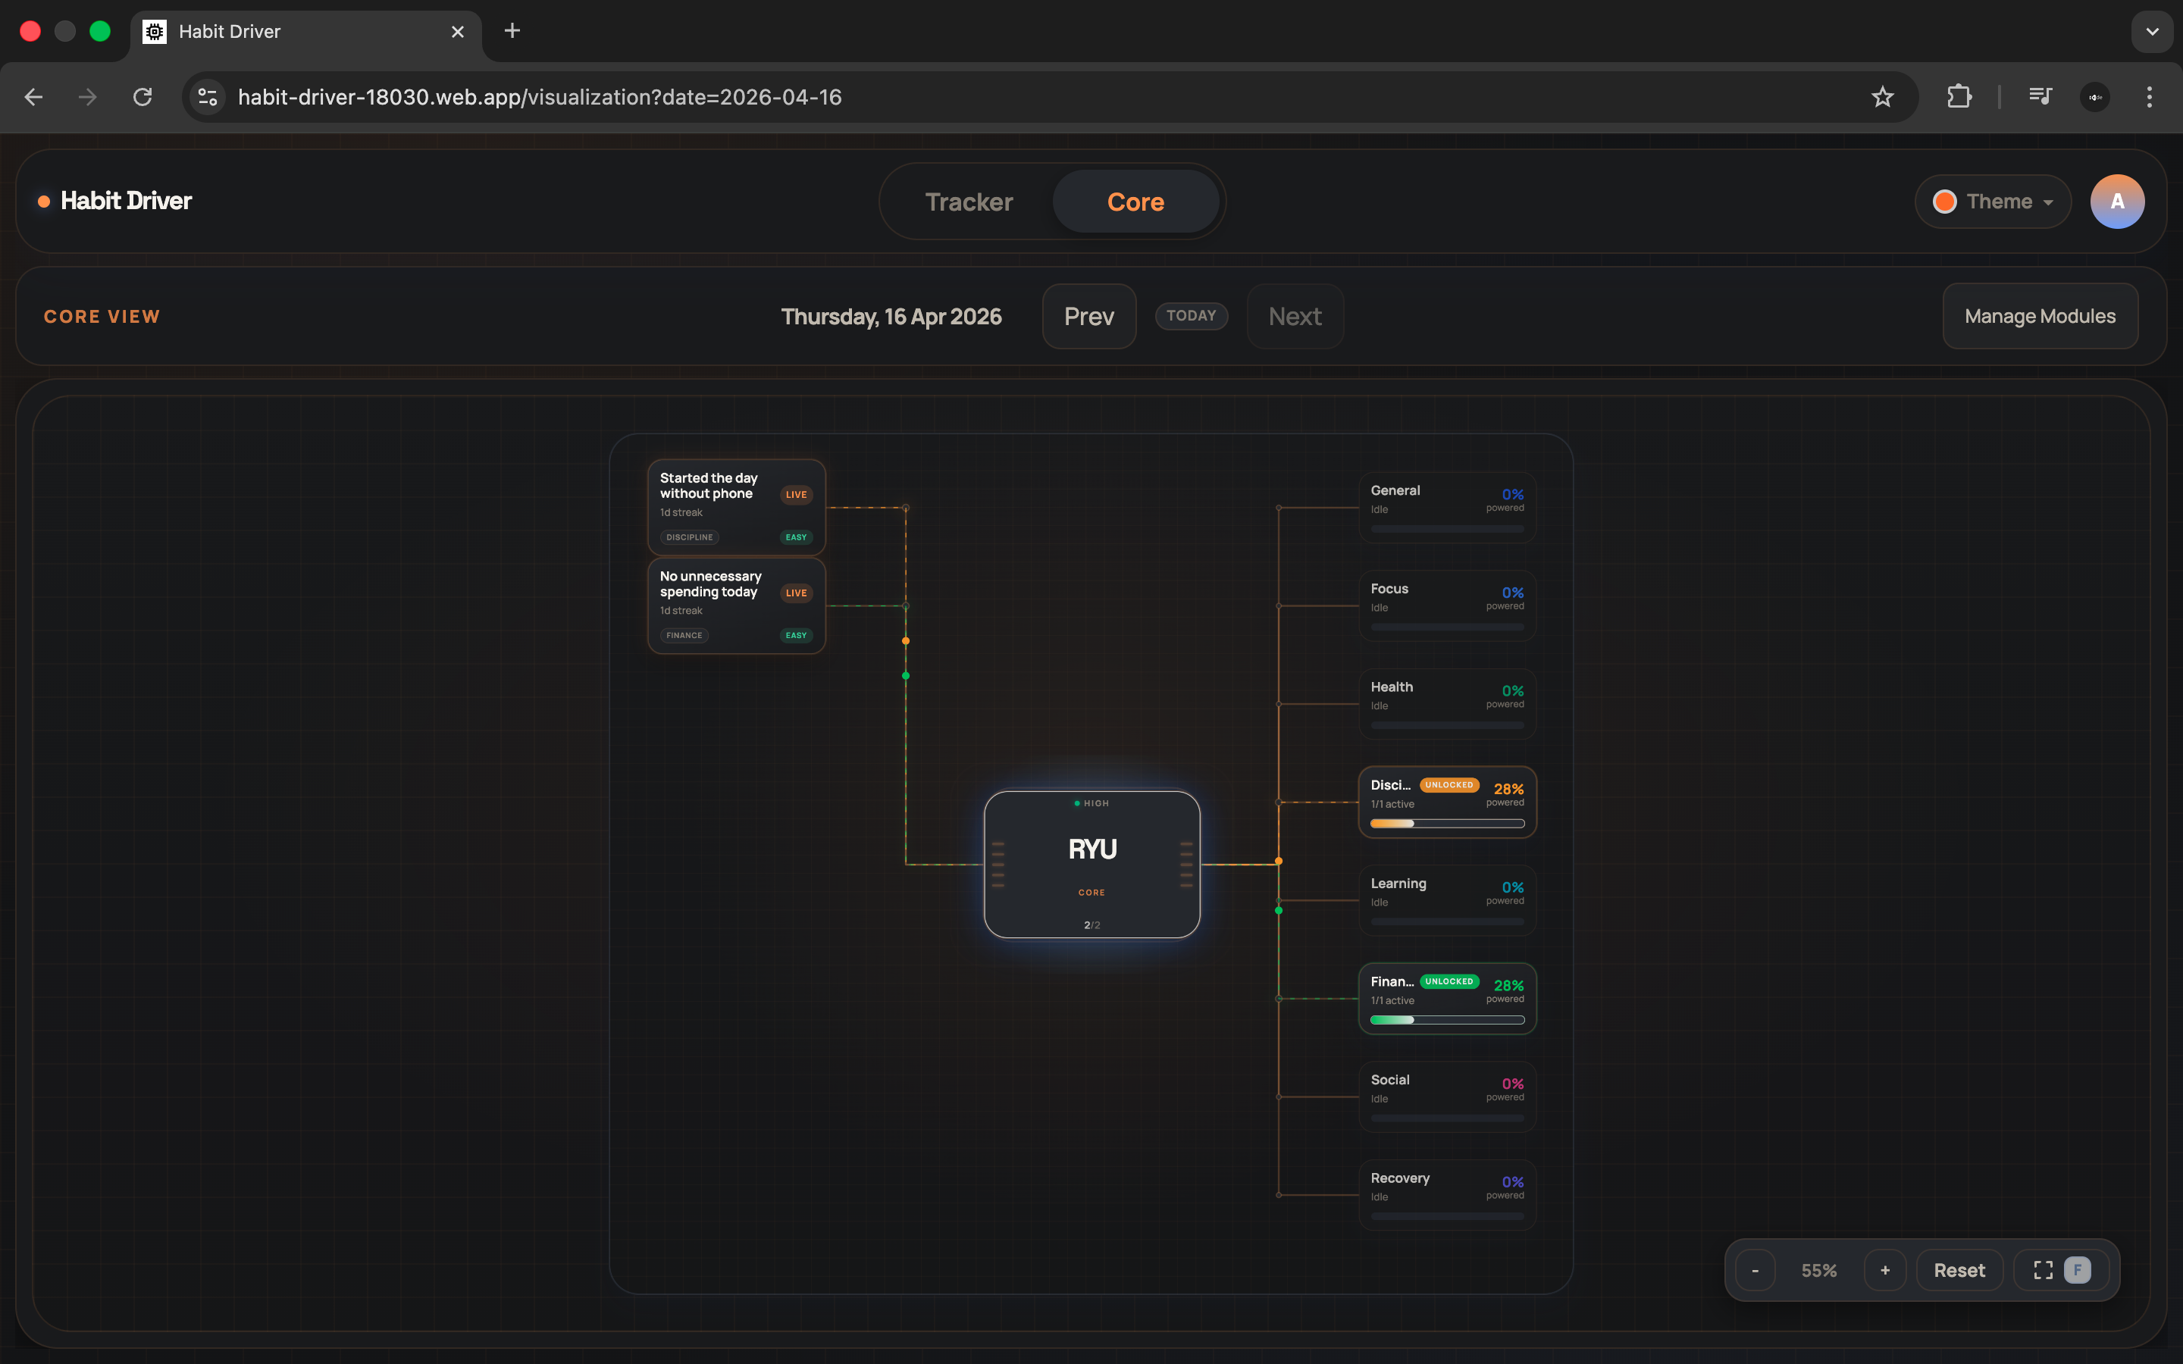Open the media controls icon
The width and height of the screenshot is (2183, 1364).
coord(2040,96)
